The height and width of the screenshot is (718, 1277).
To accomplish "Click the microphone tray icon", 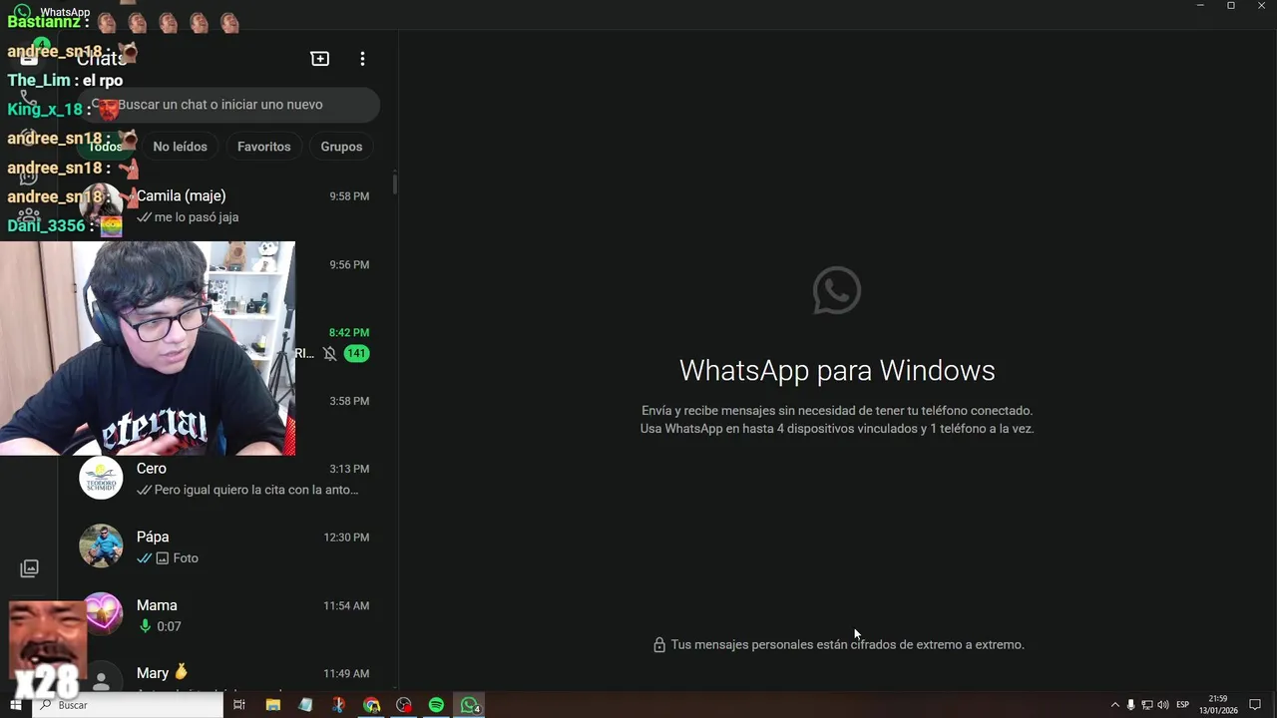I will click(1130, 705).
